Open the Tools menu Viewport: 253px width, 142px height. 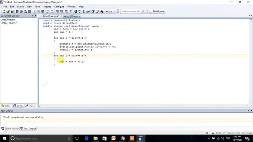click(38, 7)
